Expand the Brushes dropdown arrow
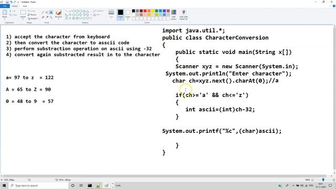This screenshot has width=336, height=189. pos(58,19)
